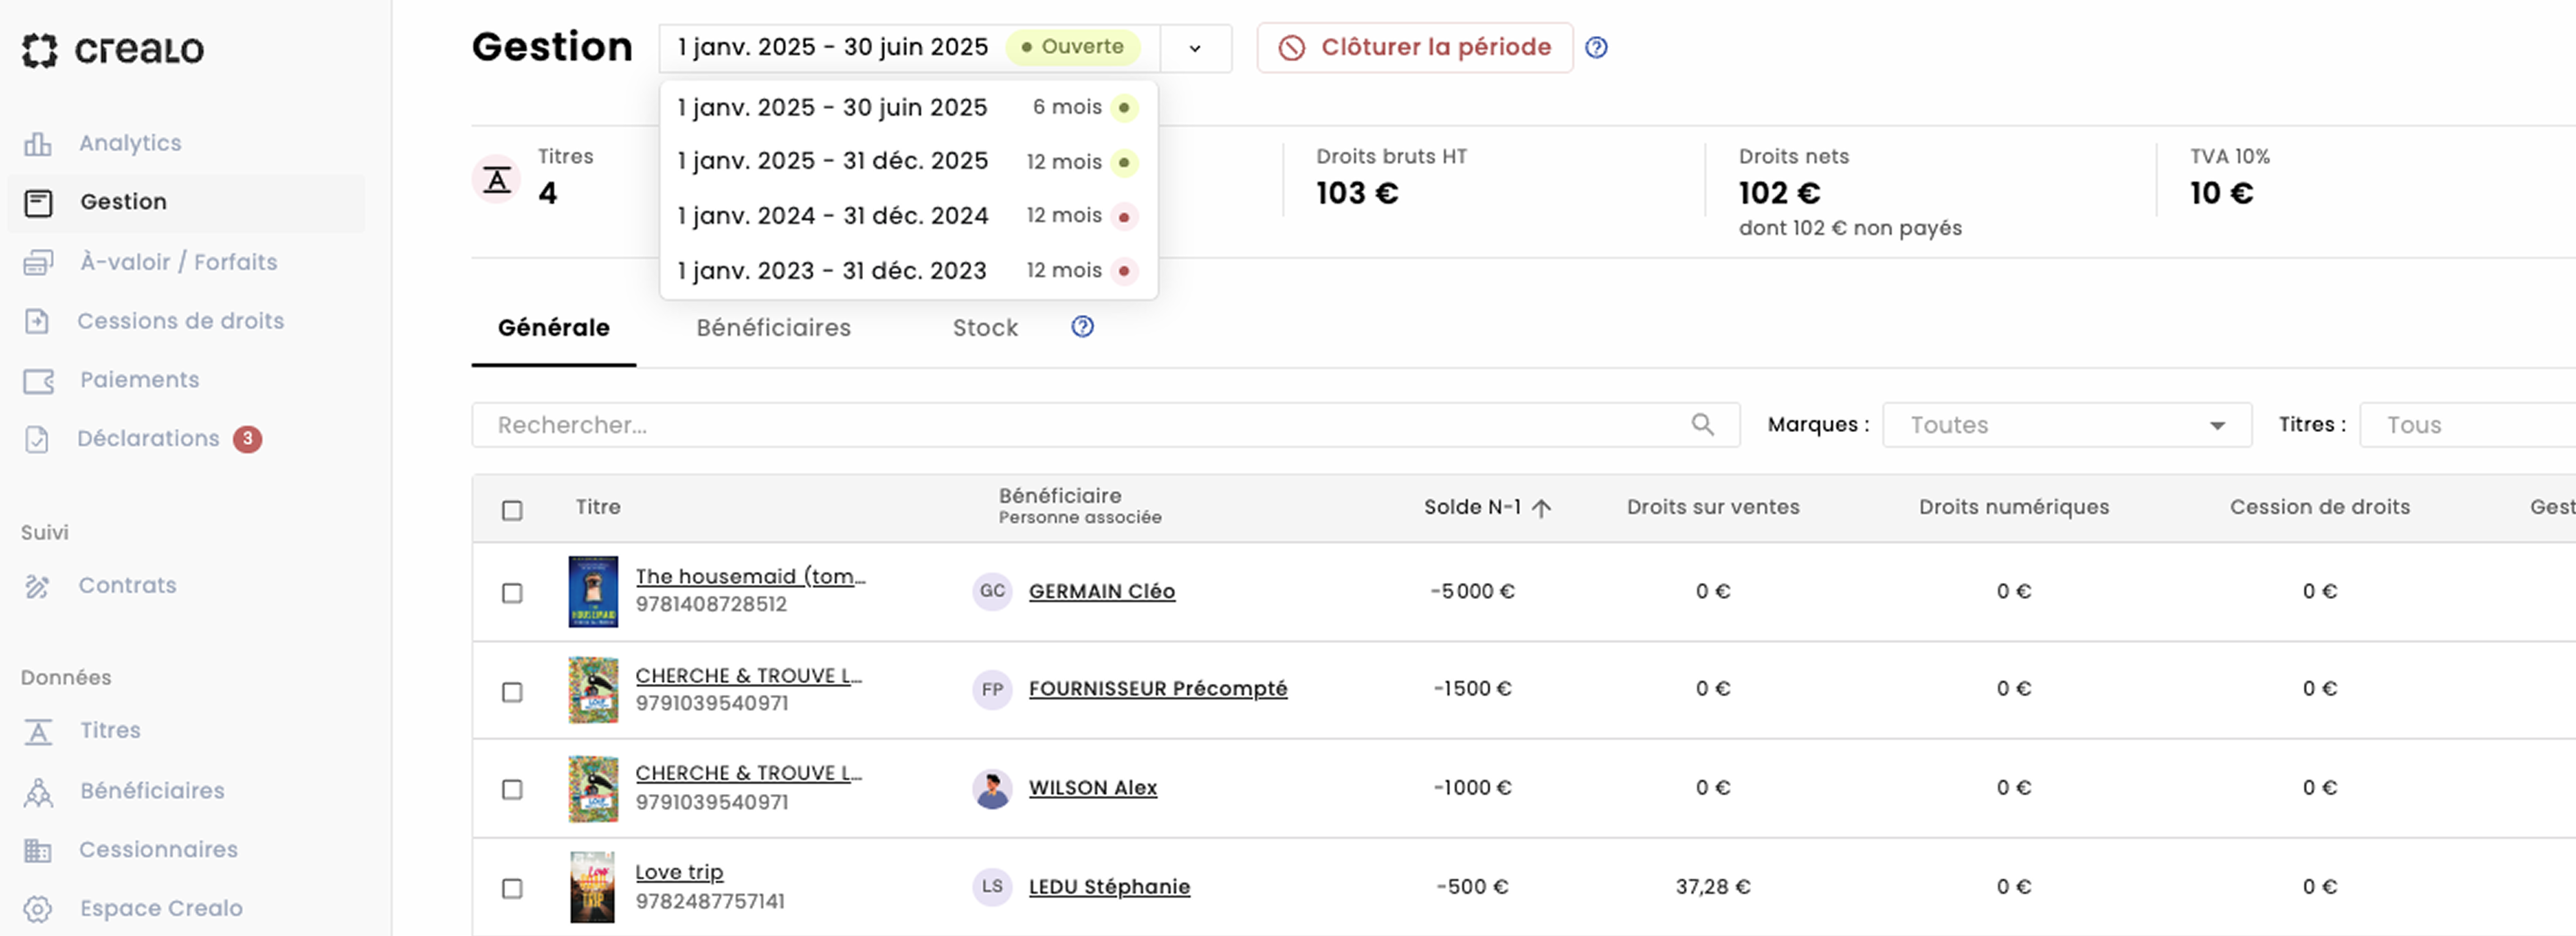Sort by the Solde N-1 column arrow
The image size is (2576, 936).
(x=1541, y=508)
